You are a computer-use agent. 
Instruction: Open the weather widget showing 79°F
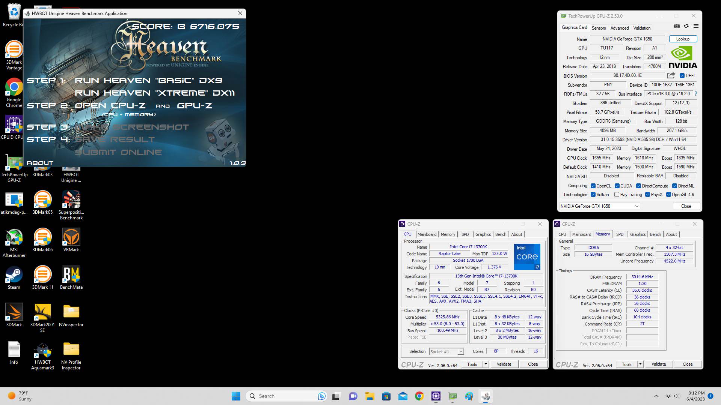(20, 396)
